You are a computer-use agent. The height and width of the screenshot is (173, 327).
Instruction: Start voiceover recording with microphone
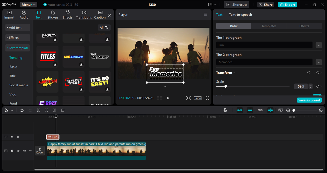click(x=225, y=110)
